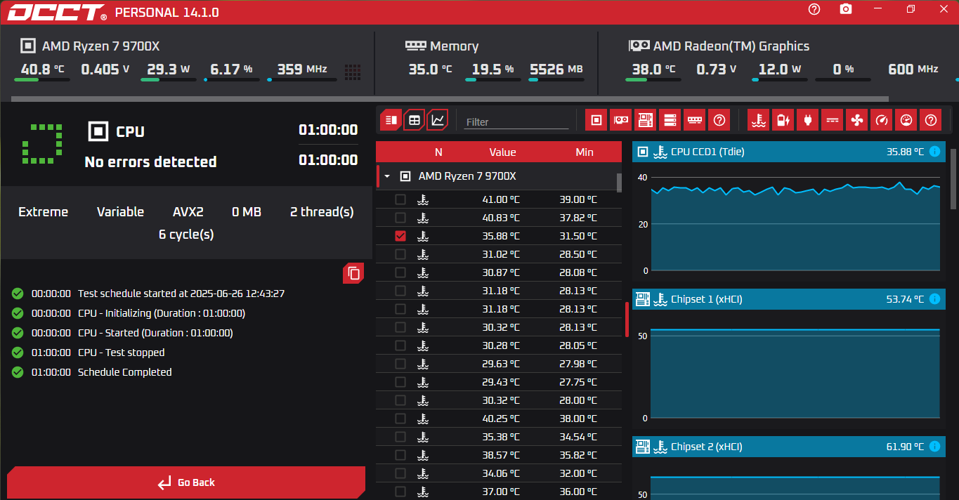Filter sensors by fan speed icon
This screenshot has height=500, width=959.
coord(856,120)
